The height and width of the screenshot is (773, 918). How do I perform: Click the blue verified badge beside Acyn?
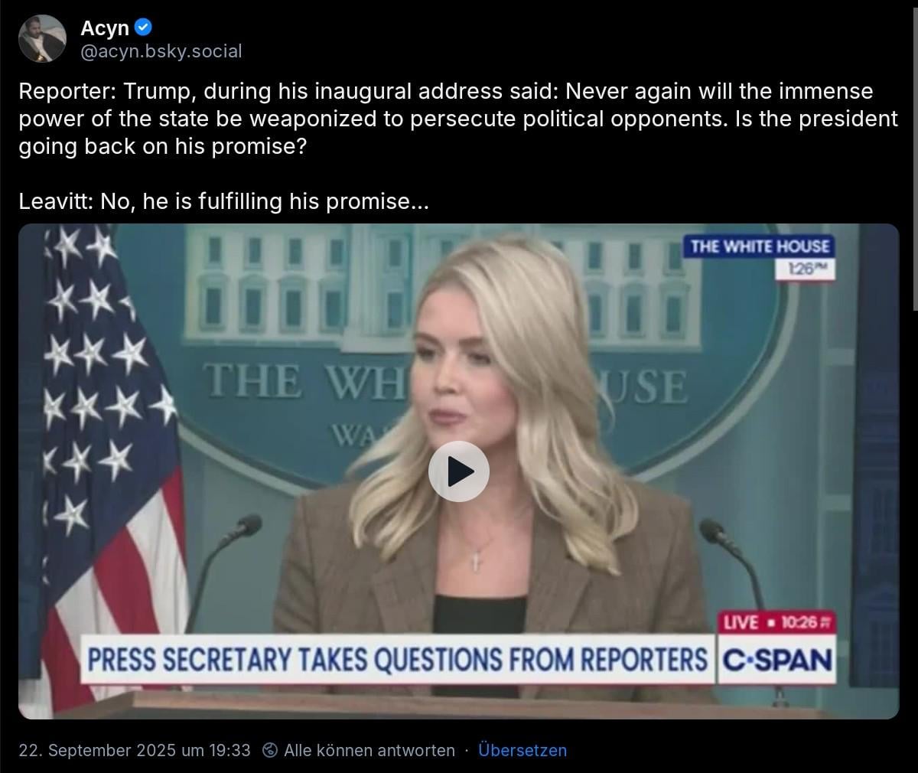143,28
